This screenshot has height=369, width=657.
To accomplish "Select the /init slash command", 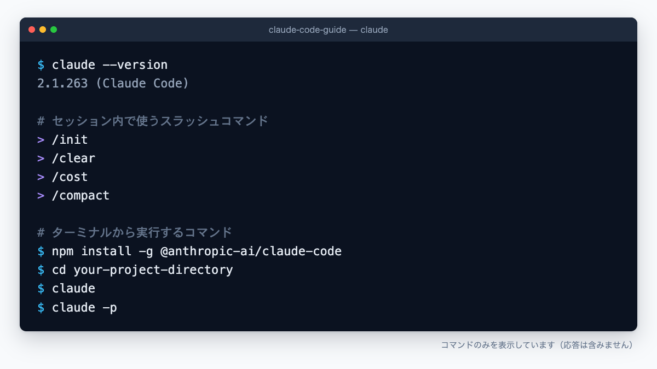I will [62, 139].
